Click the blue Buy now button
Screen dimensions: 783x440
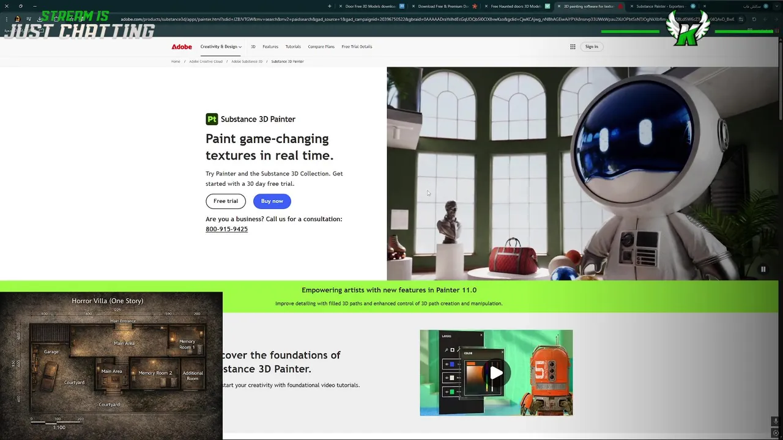pos(272,201)
